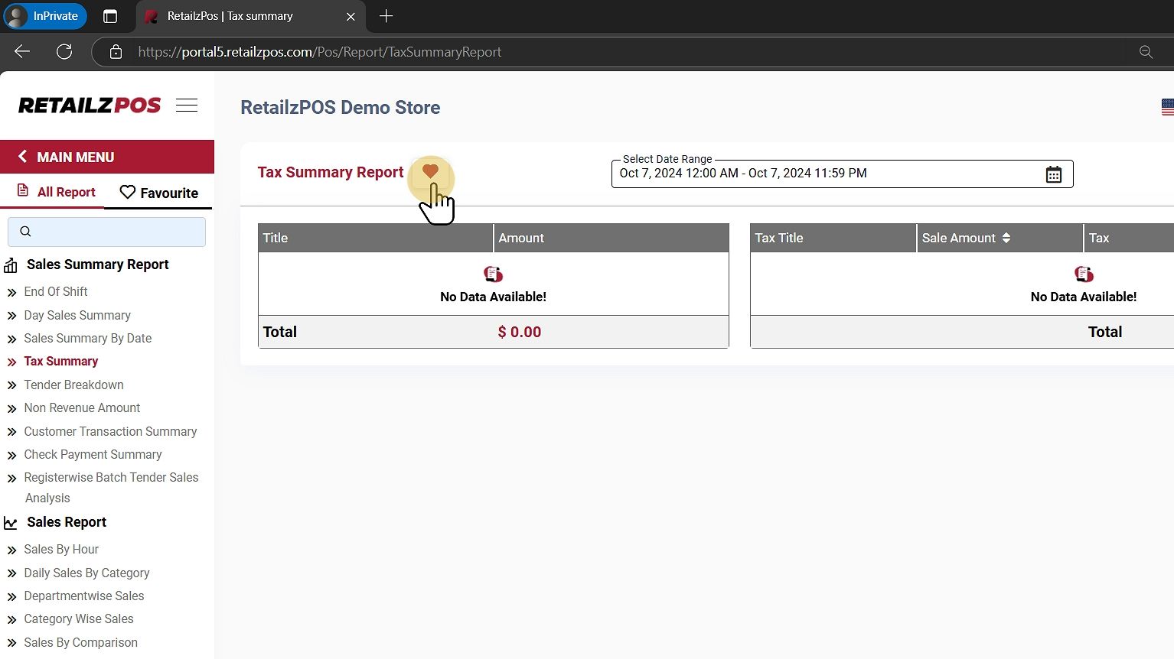Image resolution: width=1174 pixels, height=659 pixels.
Task: Refresh the page using the reload icon
Action: 64,52
